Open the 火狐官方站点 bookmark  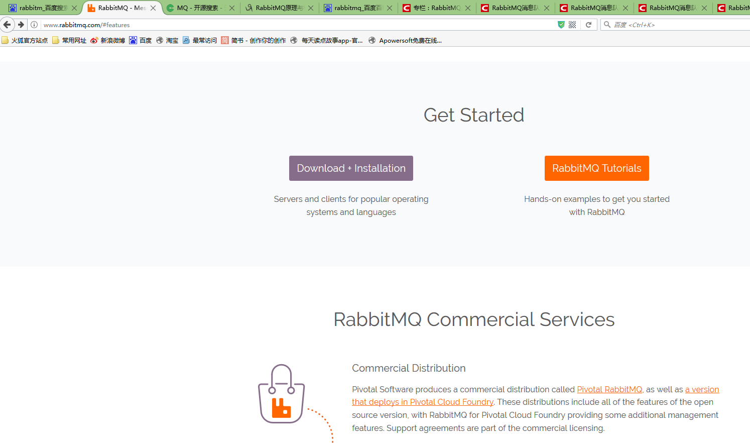[x=25, y=40]
